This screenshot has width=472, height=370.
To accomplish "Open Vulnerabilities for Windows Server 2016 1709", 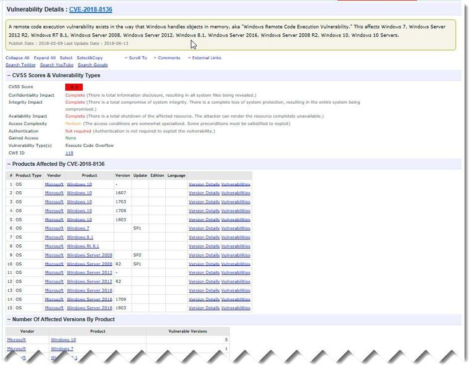I will [x=236, y=300].
